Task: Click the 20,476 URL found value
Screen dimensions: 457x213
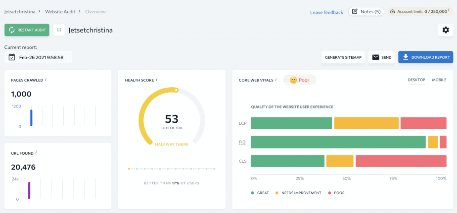Action: [23, 167]
